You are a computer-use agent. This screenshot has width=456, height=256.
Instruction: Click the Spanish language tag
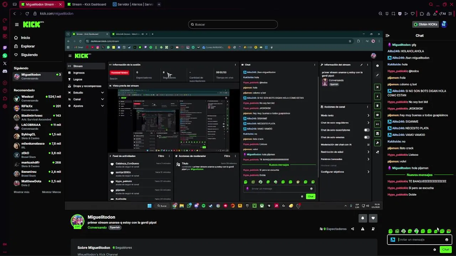[x=115, y=228]
